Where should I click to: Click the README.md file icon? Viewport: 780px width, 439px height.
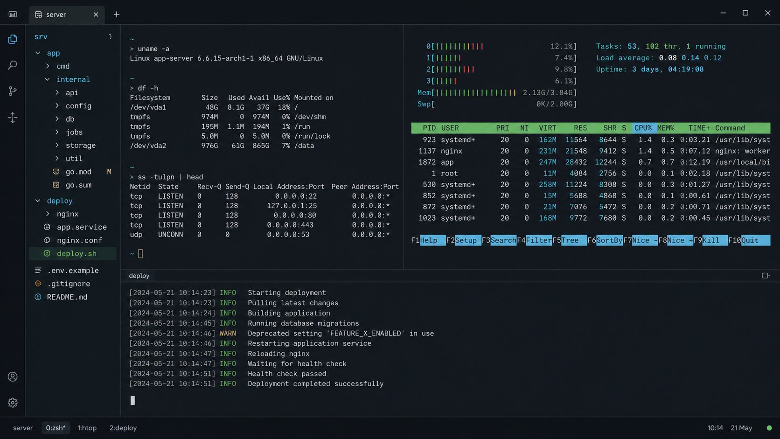click(x=38, y=297)
